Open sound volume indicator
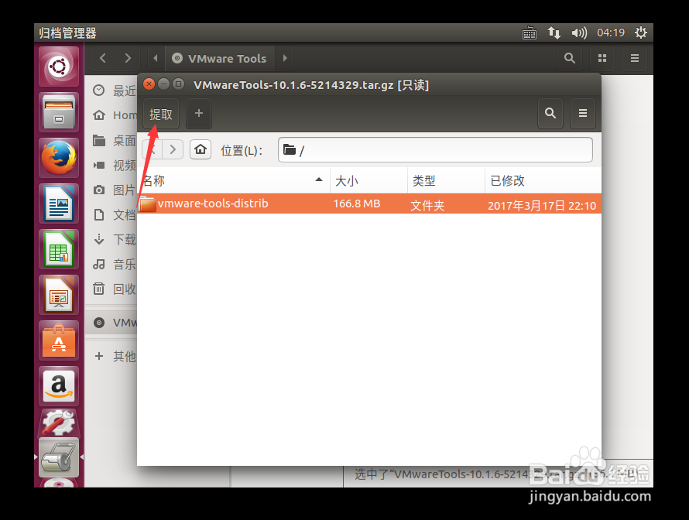 [x=579, y=33]
